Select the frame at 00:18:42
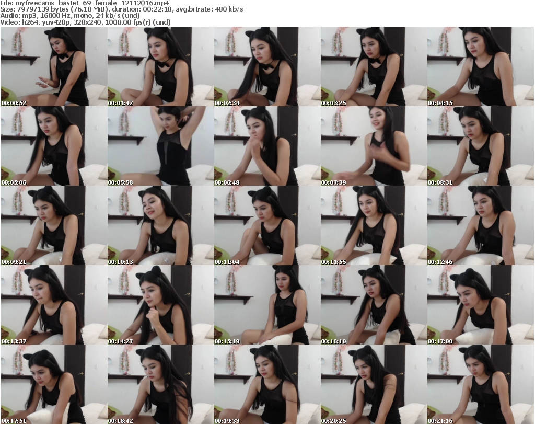535x424 pixels. (160, 384)
